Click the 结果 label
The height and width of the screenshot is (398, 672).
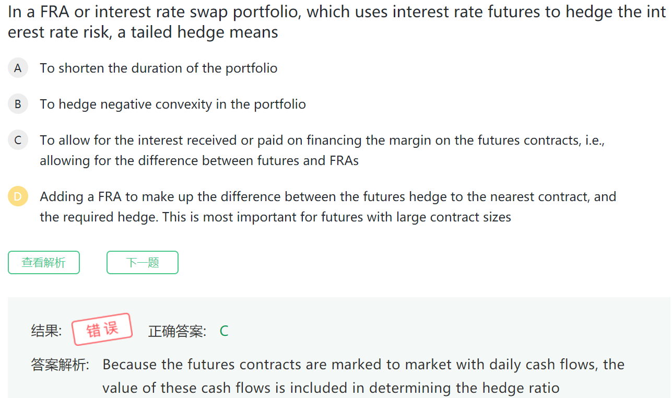point(46,331)
